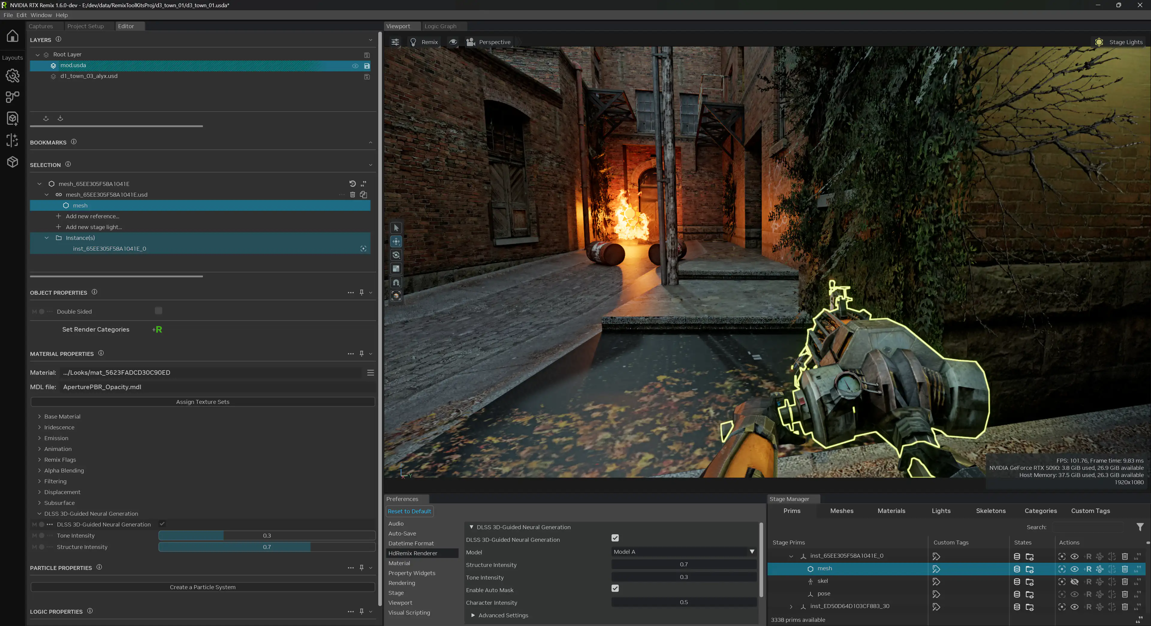Adjust the material Structure Intensity slider
This screenshot has height=626, width=1151.
click(x=267, y=547)
